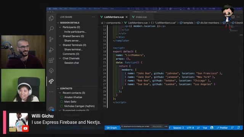Open the Live Share panel more actions menu
The width and height of the screenshot is (244, 137).
point(93,17)
